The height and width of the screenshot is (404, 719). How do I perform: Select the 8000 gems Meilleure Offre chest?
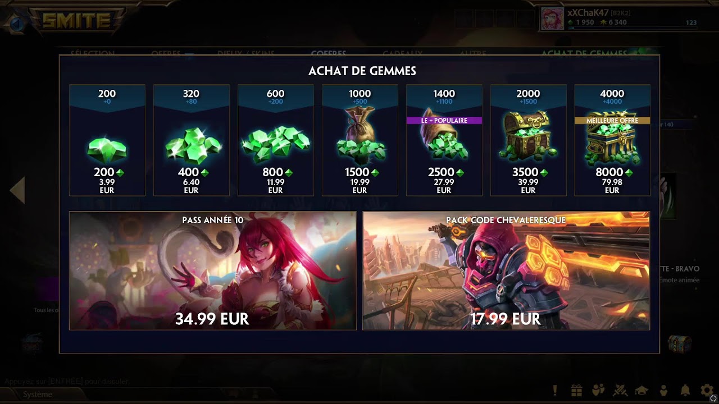pyautogui.click(x=612, y=140)
